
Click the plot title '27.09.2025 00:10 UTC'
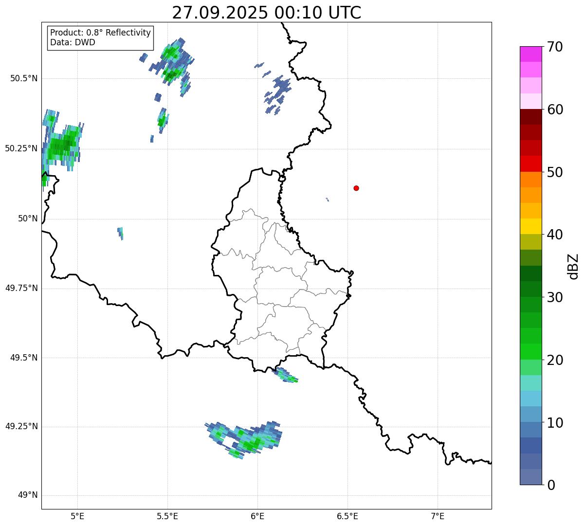(267, 13)
